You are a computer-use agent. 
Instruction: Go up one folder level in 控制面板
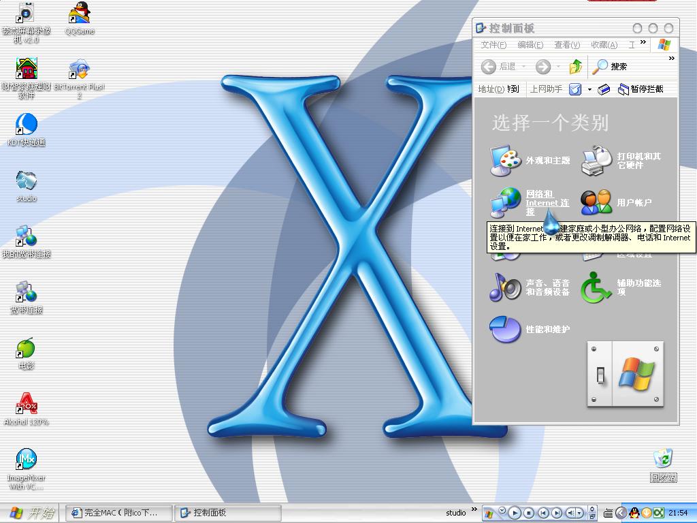click(576, 67)
